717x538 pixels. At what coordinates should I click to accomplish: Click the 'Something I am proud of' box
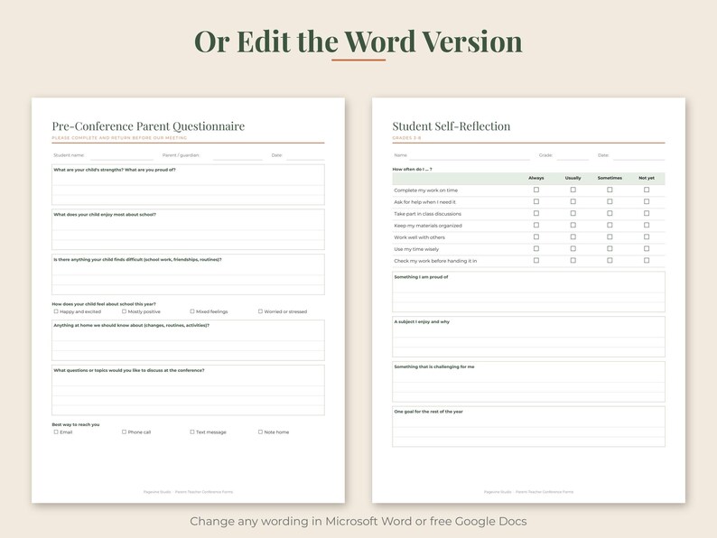click(x=528, y=292)
